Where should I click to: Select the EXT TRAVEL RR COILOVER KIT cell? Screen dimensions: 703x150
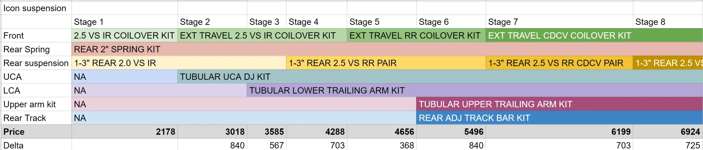pos(416,35)
